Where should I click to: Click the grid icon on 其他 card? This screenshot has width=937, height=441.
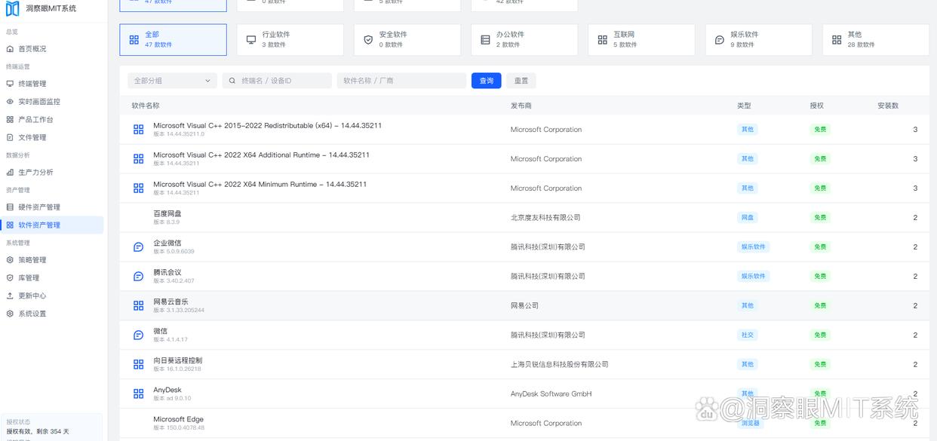(x=837, y=40)
